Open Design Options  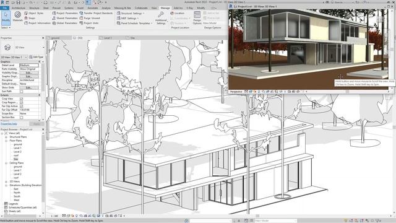tap(197, 18)
